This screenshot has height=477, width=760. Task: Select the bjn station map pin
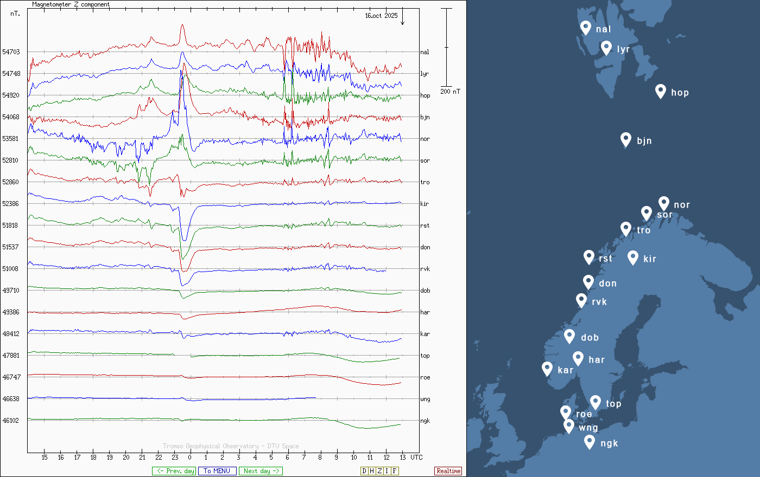pos(626,139)
